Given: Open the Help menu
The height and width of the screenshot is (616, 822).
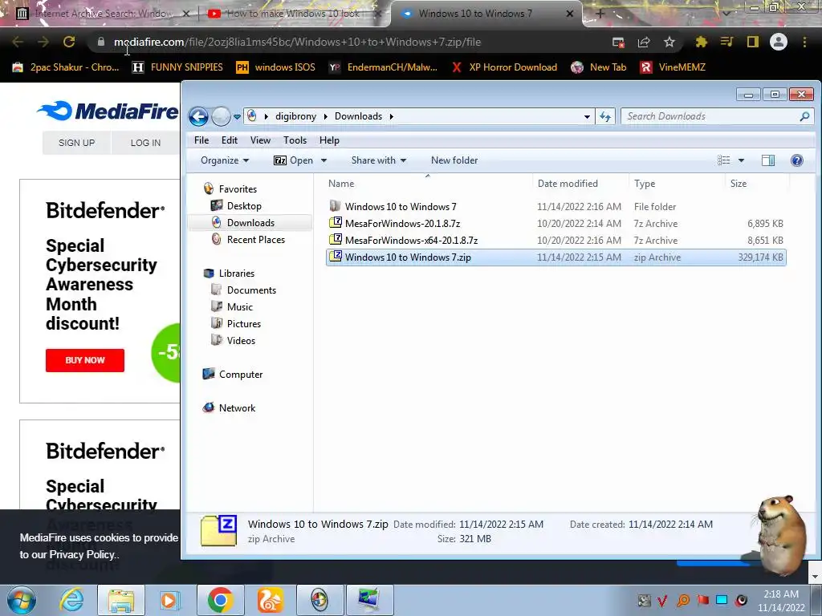Looking at the screenshot, I should 329,140.
